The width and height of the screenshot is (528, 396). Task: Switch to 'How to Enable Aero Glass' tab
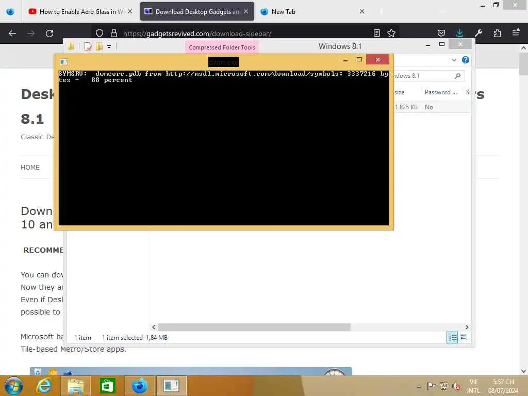click(80, 12)
